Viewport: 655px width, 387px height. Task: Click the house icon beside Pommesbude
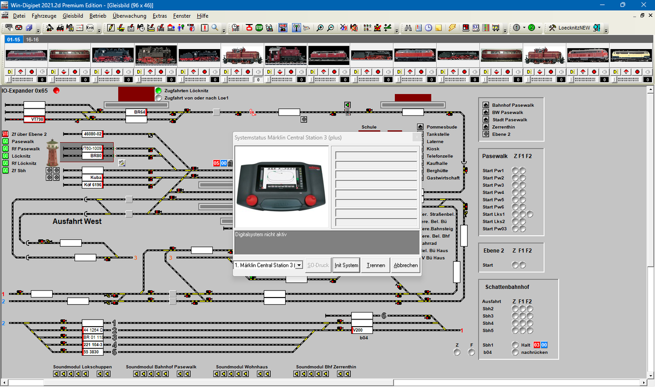420,127
